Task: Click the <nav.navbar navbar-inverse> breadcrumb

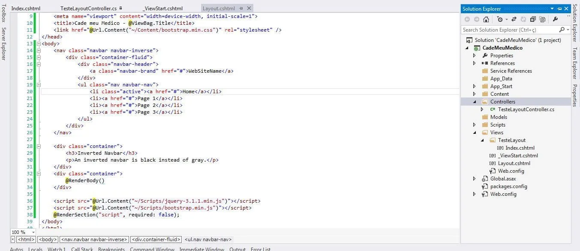Action: click(94, 239)
